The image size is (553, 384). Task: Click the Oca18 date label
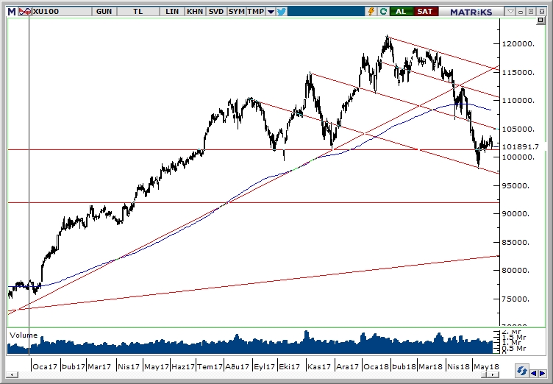[x=376, y=366]
